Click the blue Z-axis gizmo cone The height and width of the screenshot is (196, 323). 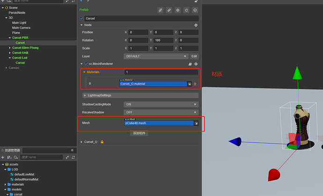(235, 142)
